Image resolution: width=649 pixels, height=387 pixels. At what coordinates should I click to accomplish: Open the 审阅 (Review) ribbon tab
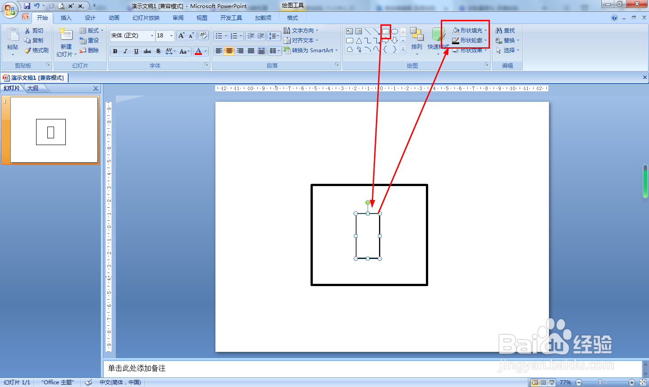178,18
